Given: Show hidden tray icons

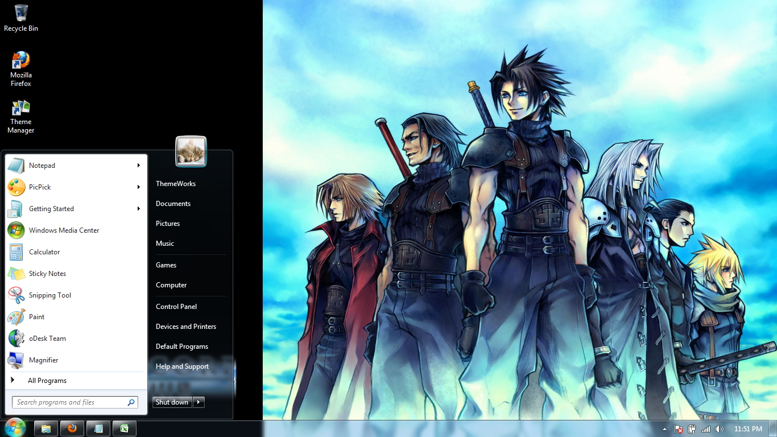Looking at the screenshot, I should tap(664, 429).
